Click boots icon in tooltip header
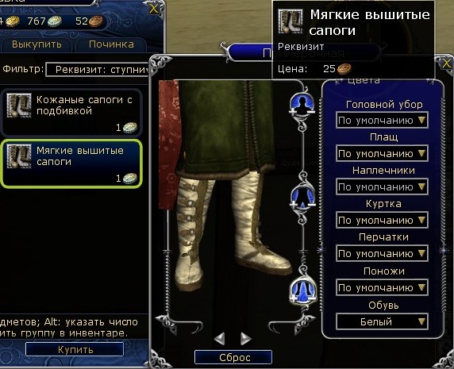This screenshot has width=454, height=369. click(x=290, y=21)
